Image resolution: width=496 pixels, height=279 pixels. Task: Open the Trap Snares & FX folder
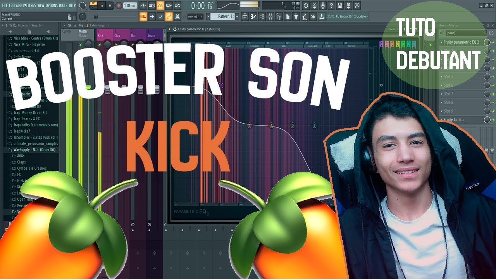(x=27, y=119)
